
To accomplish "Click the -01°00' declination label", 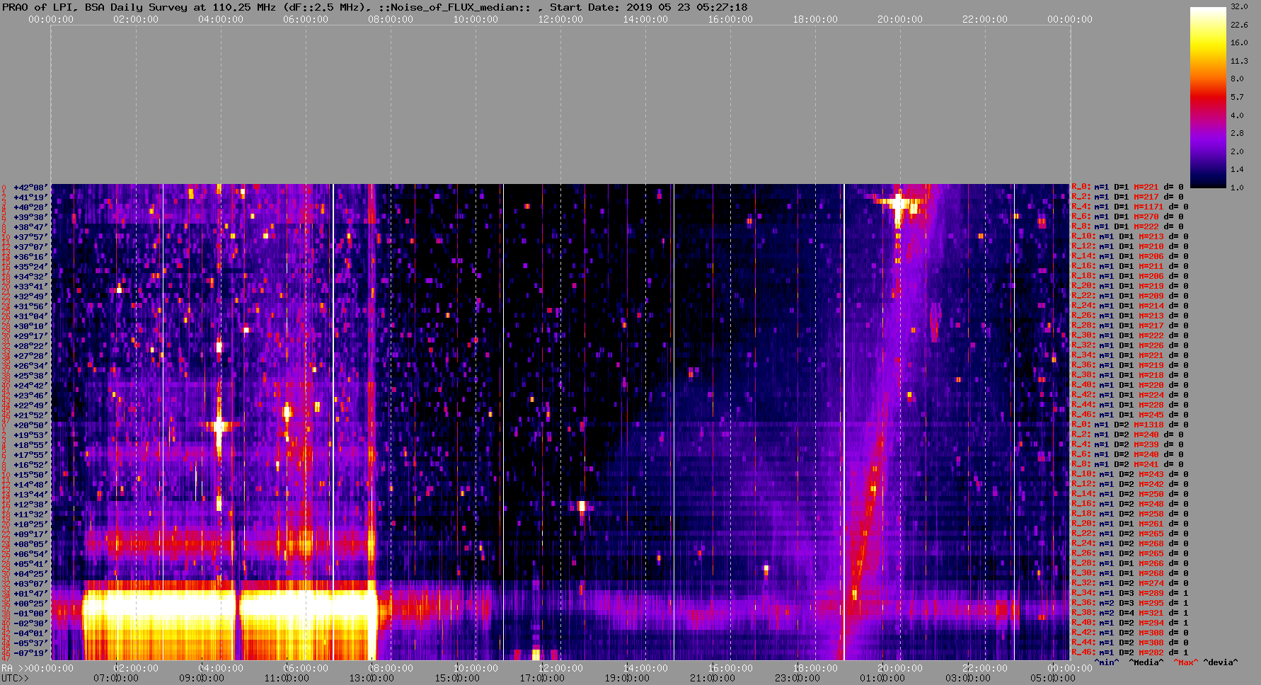I will (30, 614).
